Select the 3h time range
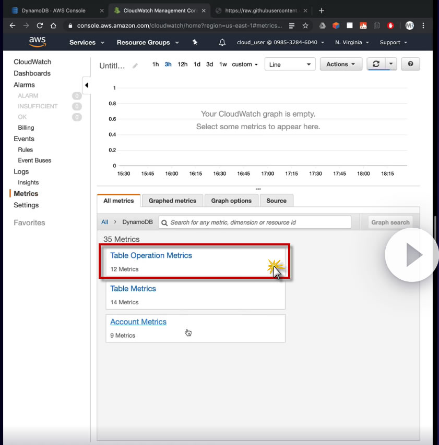439x445 pixels. (168, 65)
